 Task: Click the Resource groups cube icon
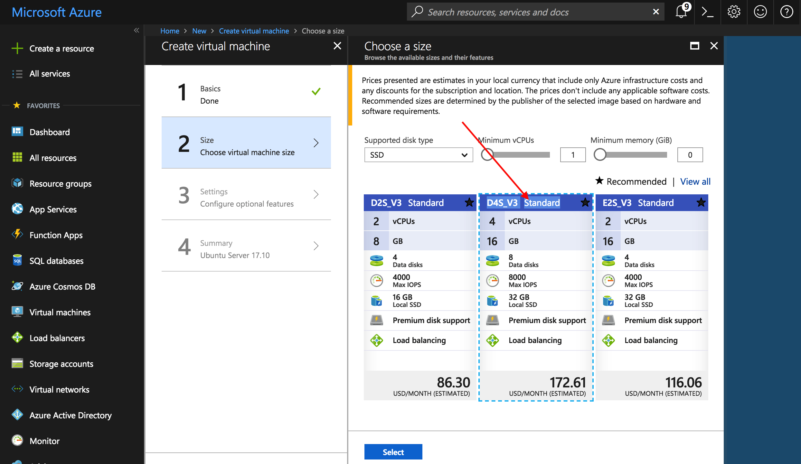tap(17, 183)
